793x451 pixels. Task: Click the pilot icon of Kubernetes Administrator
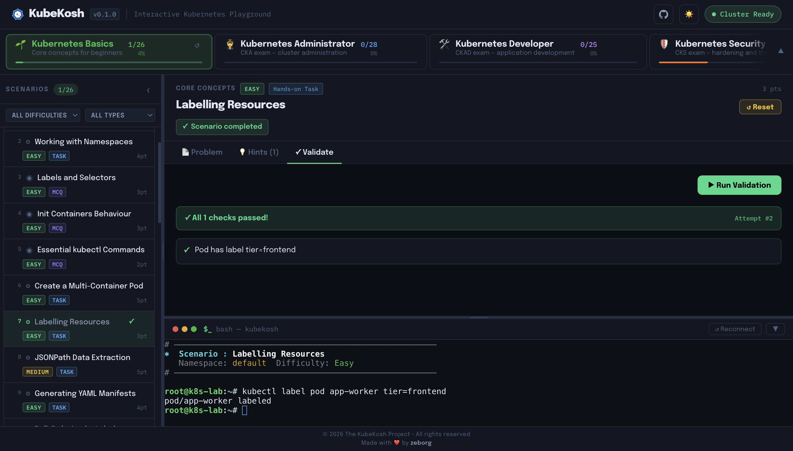tap(230, 45)
